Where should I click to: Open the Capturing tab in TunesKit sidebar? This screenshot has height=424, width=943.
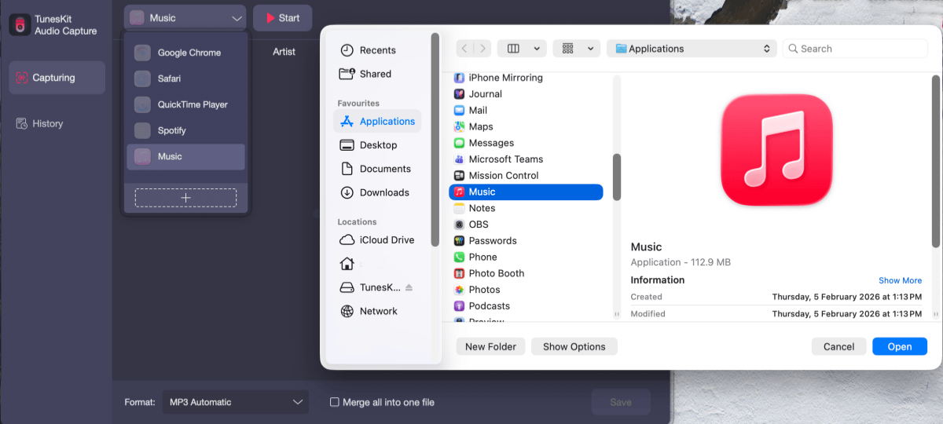pyautogui.click(x=57, y=78)
